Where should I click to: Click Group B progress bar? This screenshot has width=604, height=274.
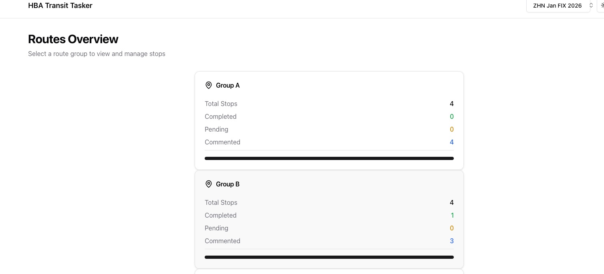pos(329,257)
